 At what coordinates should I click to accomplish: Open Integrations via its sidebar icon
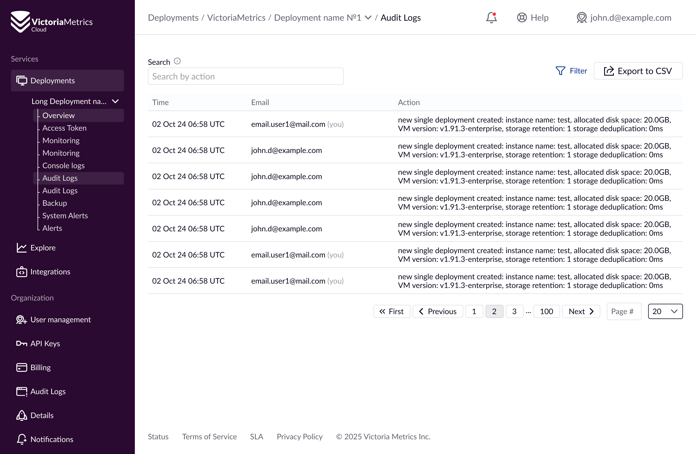click(21, 272)
